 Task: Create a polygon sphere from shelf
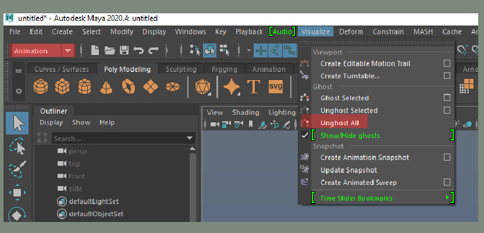click(41, 87)
